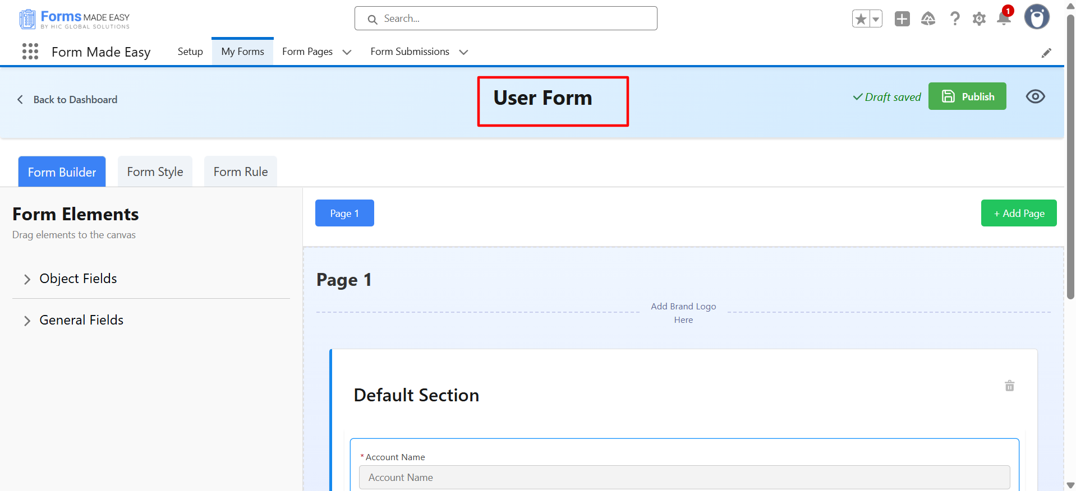Delete Default Section with trash icon

click(1010, 386)
